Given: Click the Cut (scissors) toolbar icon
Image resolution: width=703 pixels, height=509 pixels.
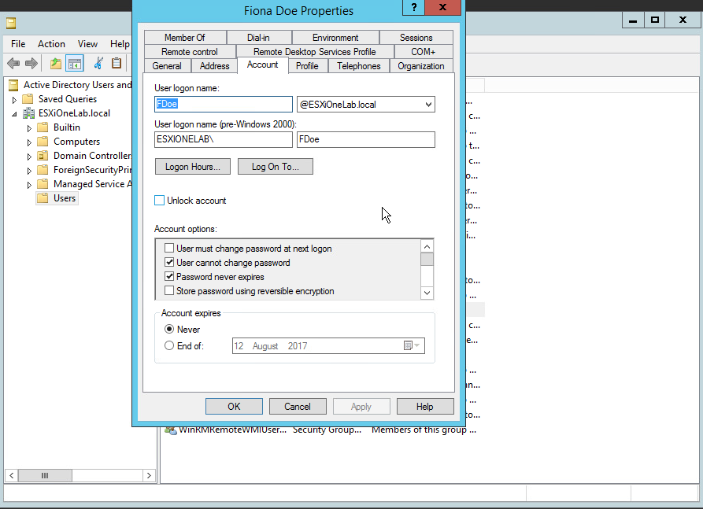Looking at the screenshot, I should [x=98, y=63].
